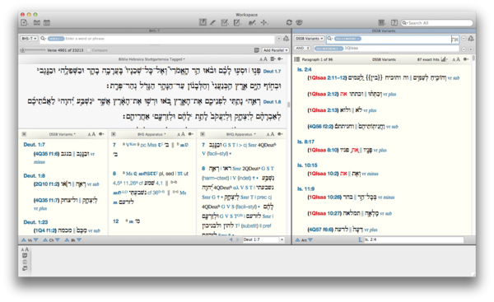Open search magnifier menu in BHS-T pane
Viewport: 494px width, 302px height.
(x=43, y=39)
